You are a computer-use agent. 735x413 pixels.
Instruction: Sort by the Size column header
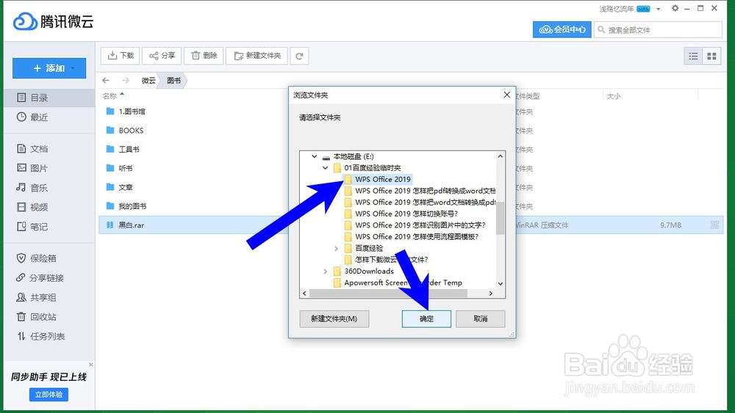(x=613, y=96)
